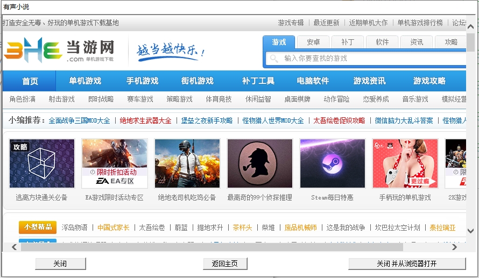Click the horizontal scrollbar right arrow
The height and width of the screenshot is (278, 479).
click(x=455, y=247)
